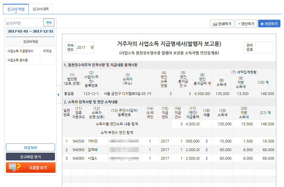Image resolution: width=284 pixels, height=187 pixels.
Task: Collapse the left panel with the blue arrow
Action: (58, 95)
